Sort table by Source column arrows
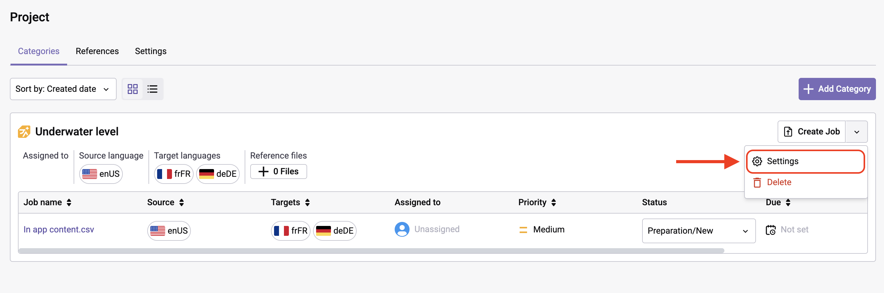884x293 pixels. pyautogui.click(x=182, y=202)
